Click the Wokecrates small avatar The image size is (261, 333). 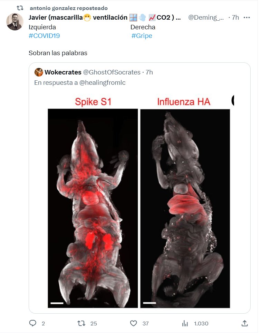click(39, 72)
